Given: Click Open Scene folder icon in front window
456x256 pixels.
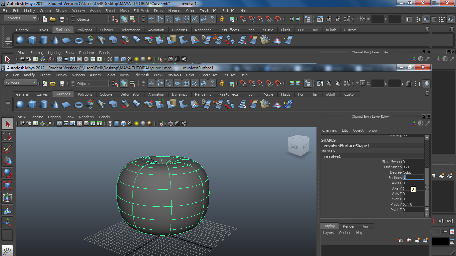Looking at the screenshot, I should point(53,83).
